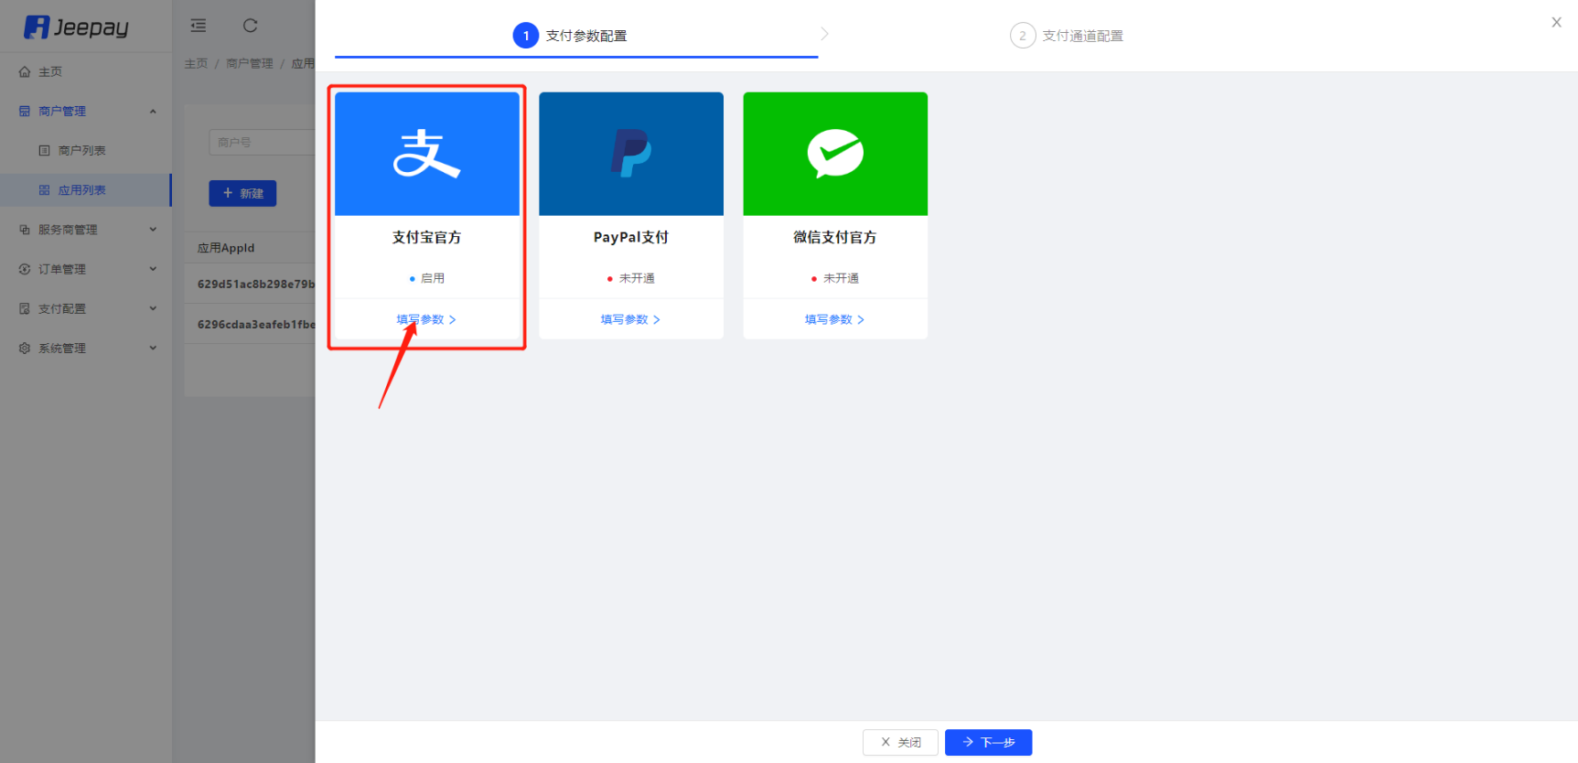
Task: Click the 商户管理 menu icon
Action: (x=25, y=111)
